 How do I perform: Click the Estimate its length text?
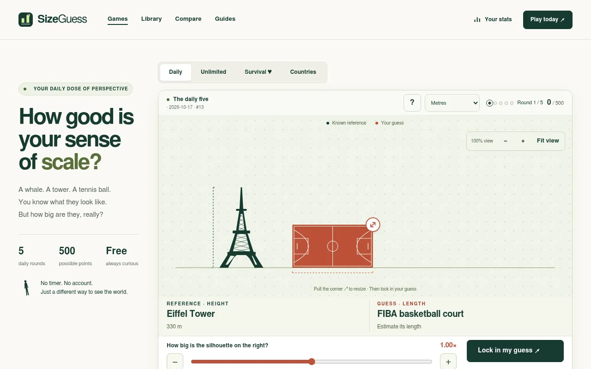(399, 327)
